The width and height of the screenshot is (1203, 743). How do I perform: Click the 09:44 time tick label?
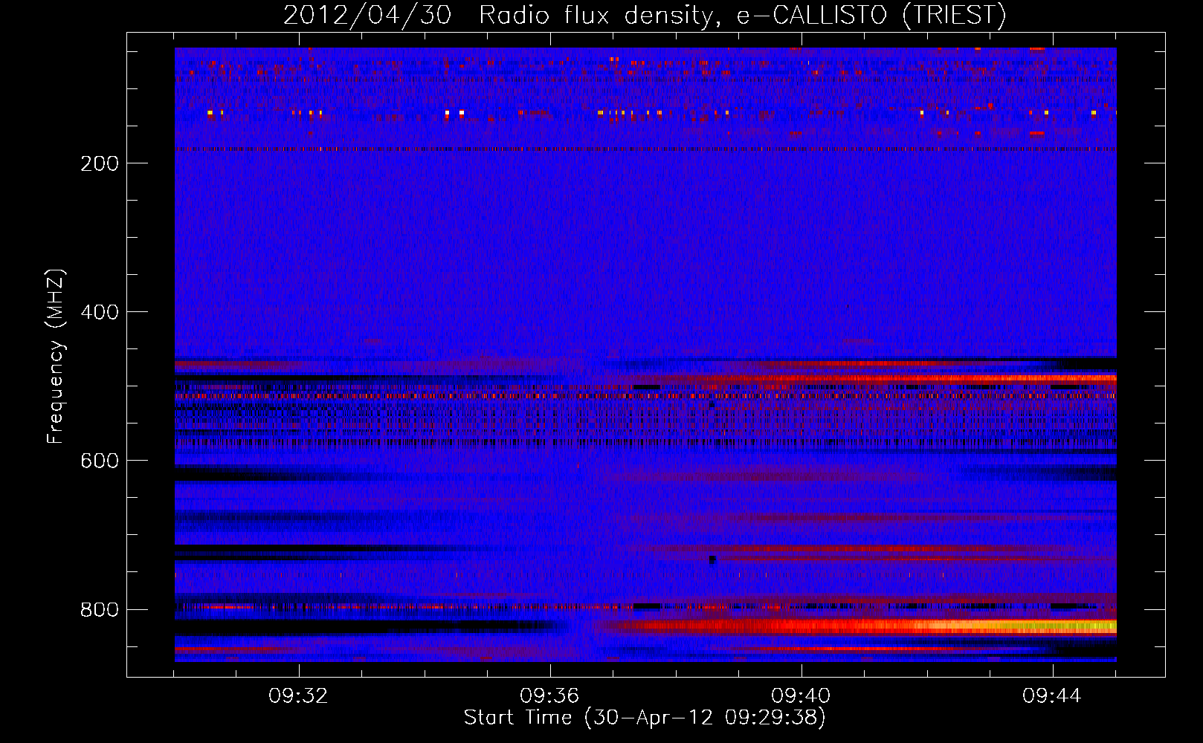coord(1052,696)
